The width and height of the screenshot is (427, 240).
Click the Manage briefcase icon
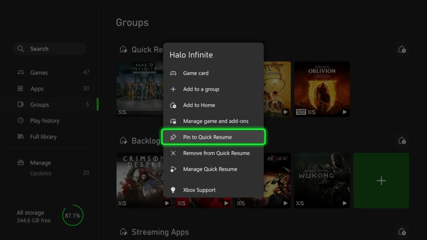click(x=20, y=163)
